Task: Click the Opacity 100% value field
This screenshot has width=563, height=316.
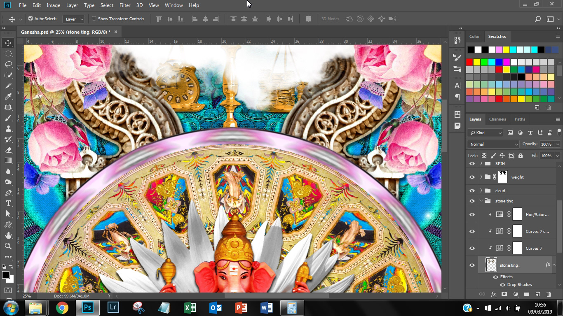Action: pos(546,144)
